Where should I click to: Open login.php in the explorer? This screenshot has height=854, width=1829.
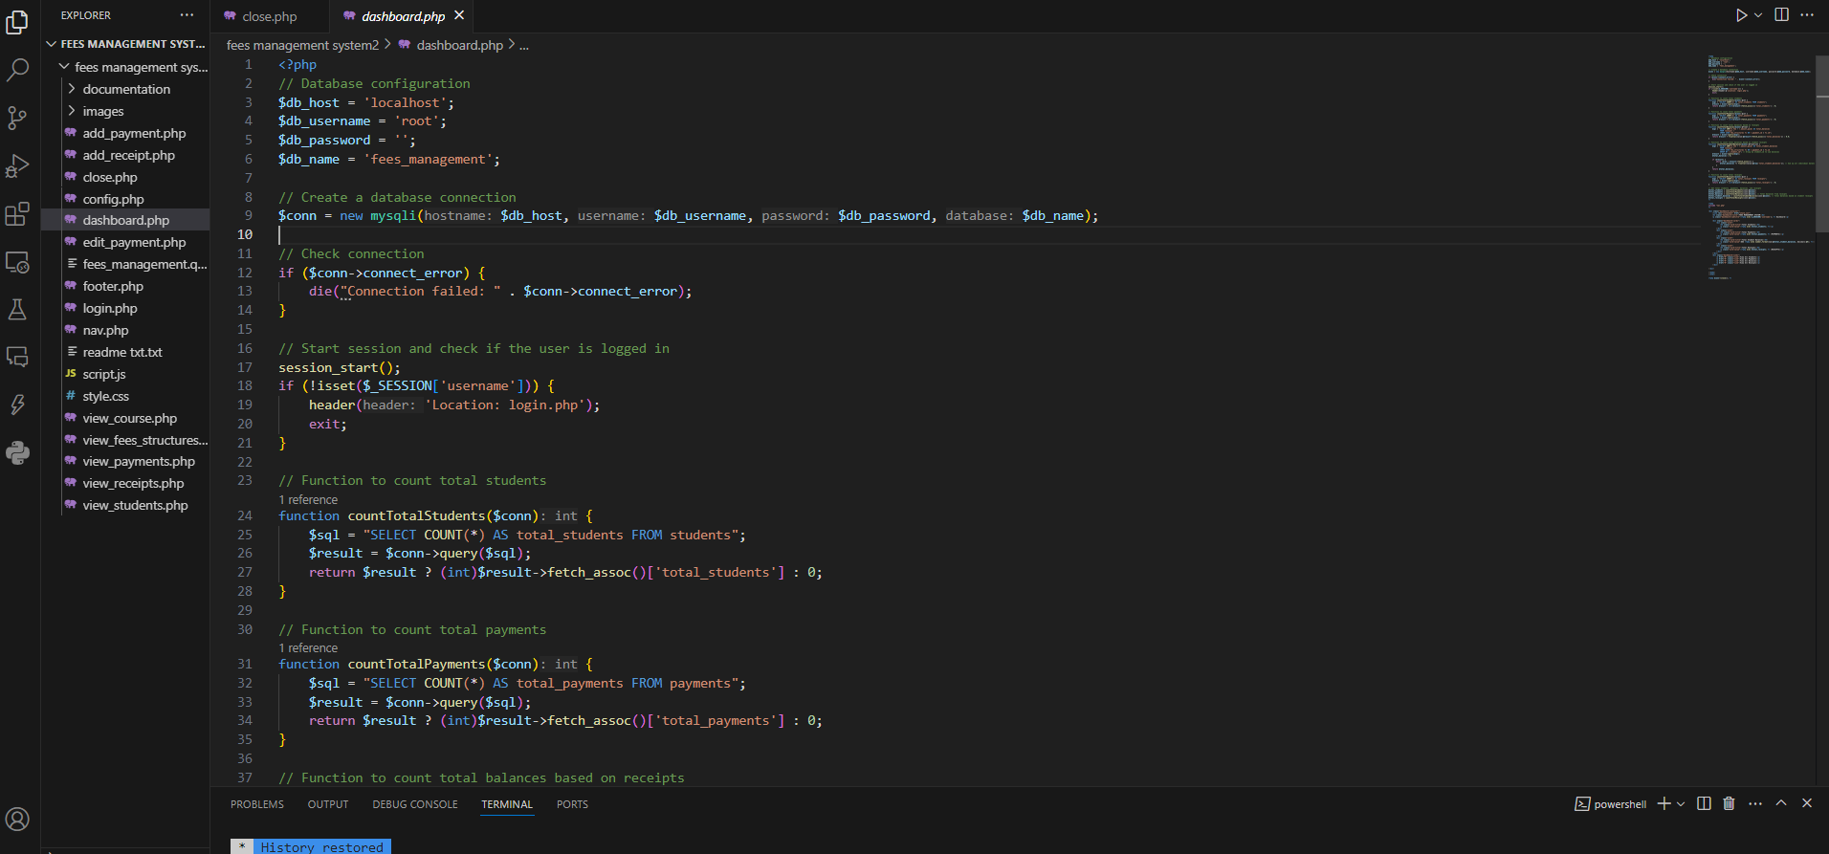pyautogui.click(x=125, y=308)
